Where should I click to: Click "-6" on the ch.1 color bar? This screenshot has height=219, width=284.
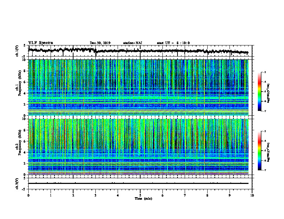(264, 101)
